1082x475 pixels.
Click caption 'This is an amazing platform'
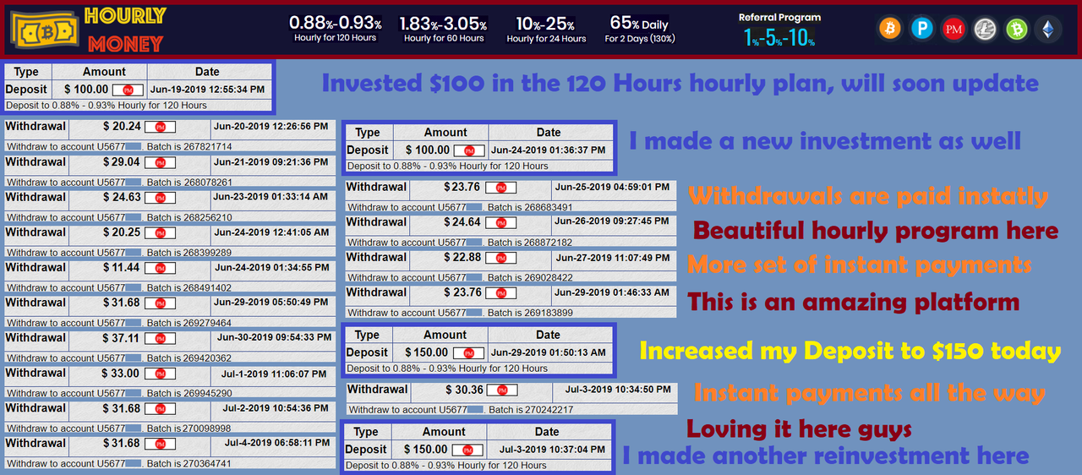point(854,302)
